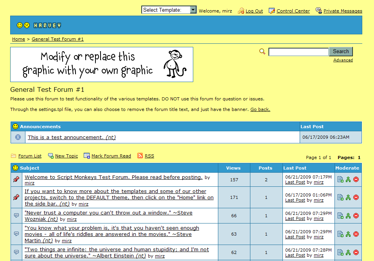Open the Control Center link
This screenshot has width=374, height=261.
tap(293, 11)
